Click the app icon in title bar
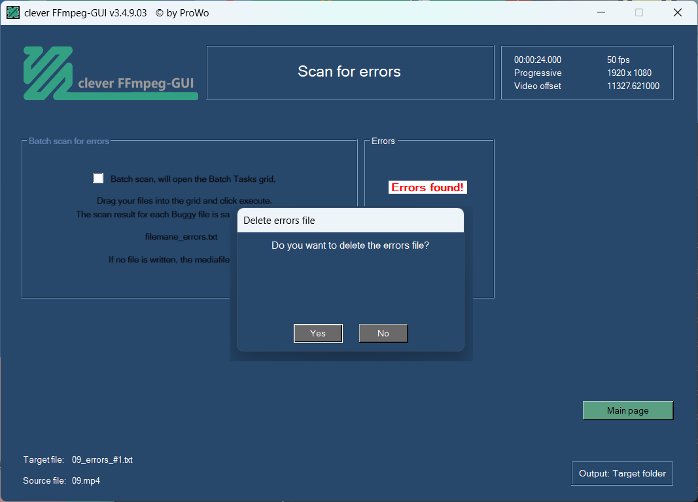The width and height of the screenshot is (698, 502). tap(13, 12)
